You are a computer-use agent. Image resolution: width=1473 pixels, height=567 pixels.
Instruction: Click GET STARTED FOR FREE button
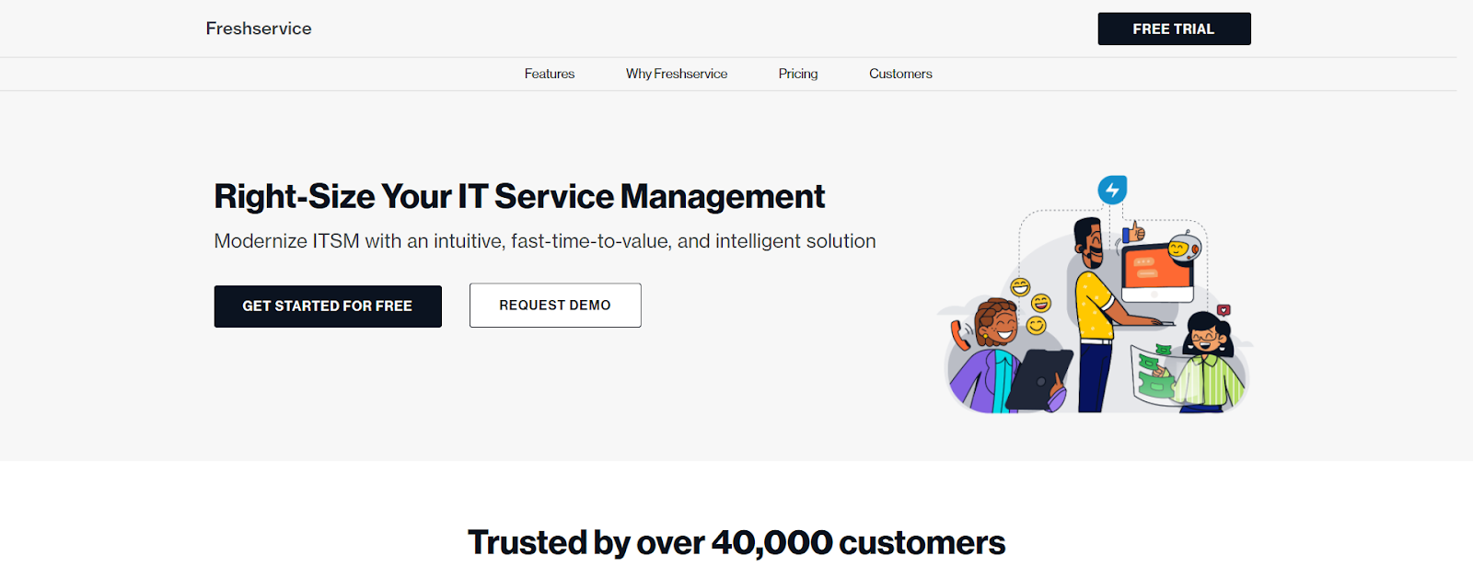click(x=328, y=307)
